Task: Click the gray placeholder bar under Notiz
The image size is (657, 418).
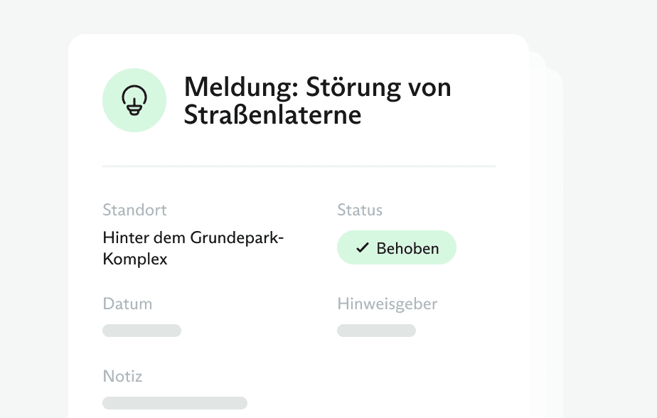Action: (x=175, y=403)
